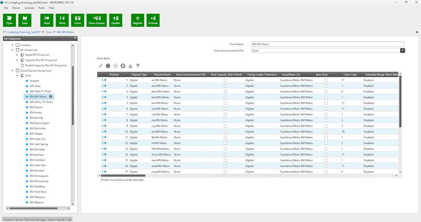The height and width of the screenshot is (222, 421).
Task: Click the Write to radio button
Action: (62, 20)
